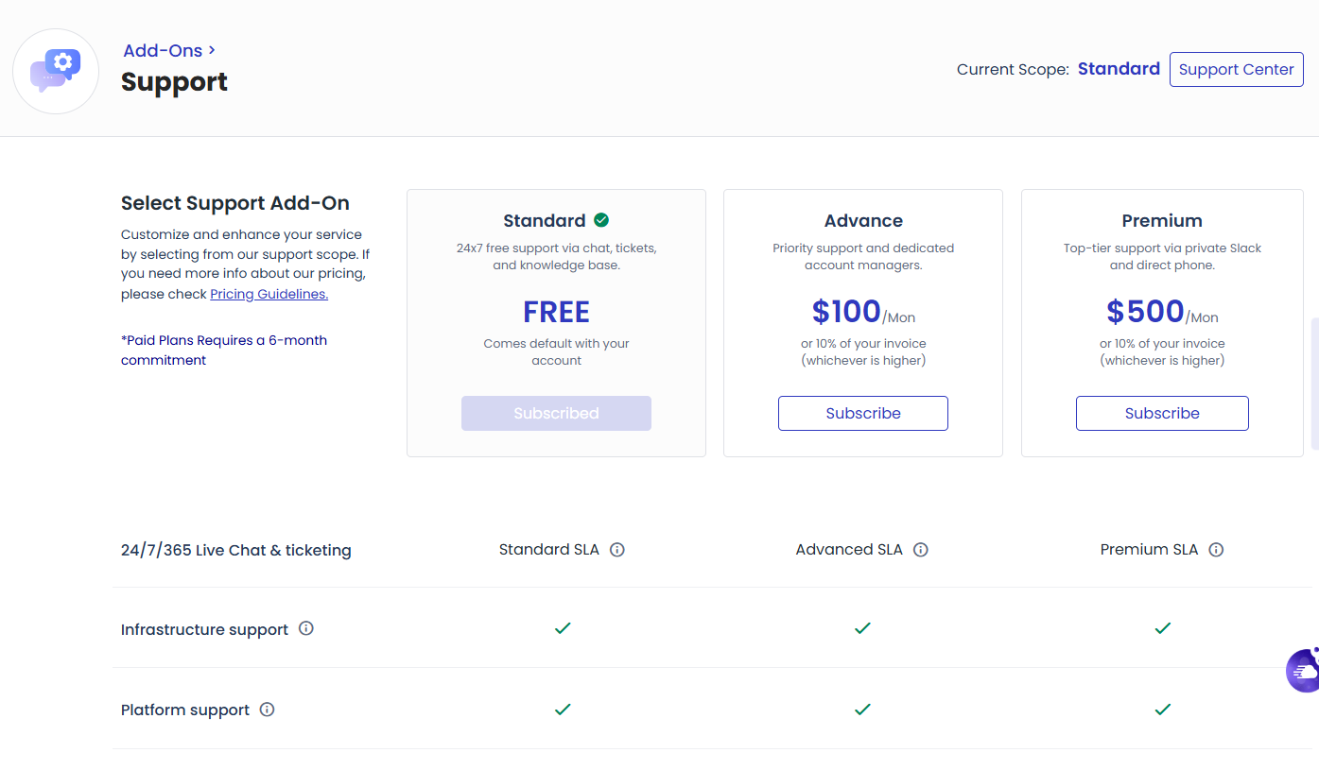1319x770 pixels.
Task: Click info icon next to Advanced SLA
Action: click(x=921, y=550)
